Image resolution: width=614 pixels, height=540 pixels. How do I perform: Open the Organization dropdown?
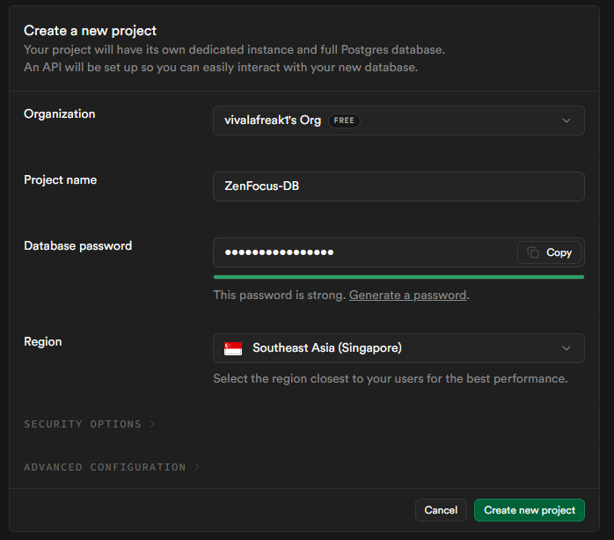[398, 120]
